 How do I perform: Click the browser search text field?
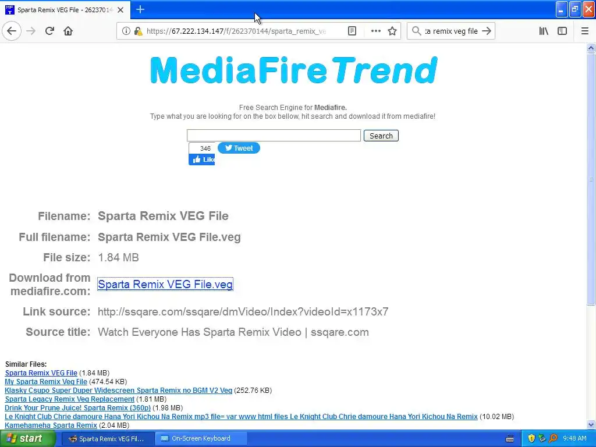pyautogui.click(x=451, y=31)
